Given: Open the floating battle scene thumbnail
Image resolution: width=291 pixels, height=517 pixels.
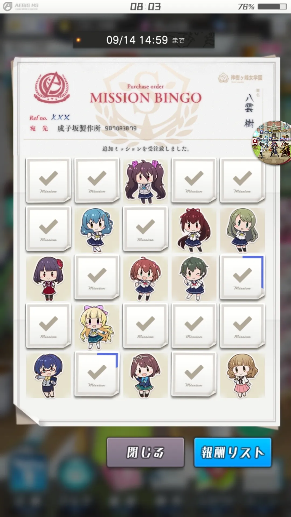Looking at the screenshot, I should 273,143.
